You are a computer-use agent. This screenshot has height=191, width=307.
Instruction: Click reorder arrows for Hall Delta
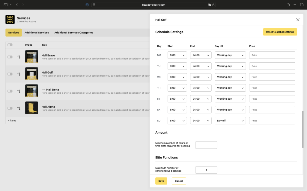[x=19, y=91]
